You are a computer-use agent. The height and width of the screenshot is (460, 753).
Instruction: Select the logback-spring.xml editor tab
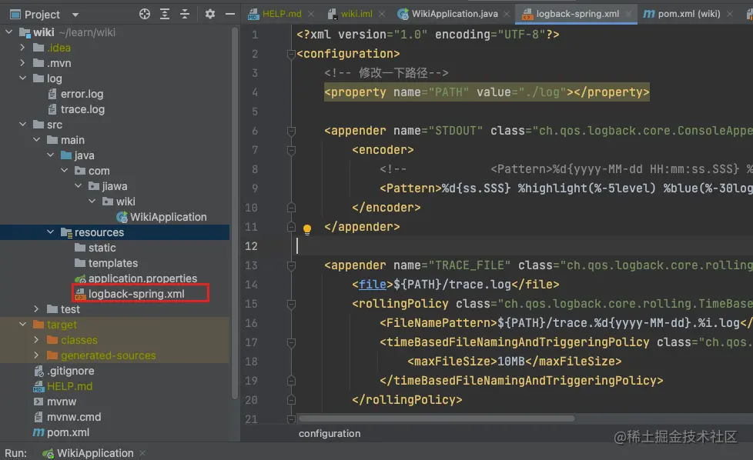click(x=577, y=14)
